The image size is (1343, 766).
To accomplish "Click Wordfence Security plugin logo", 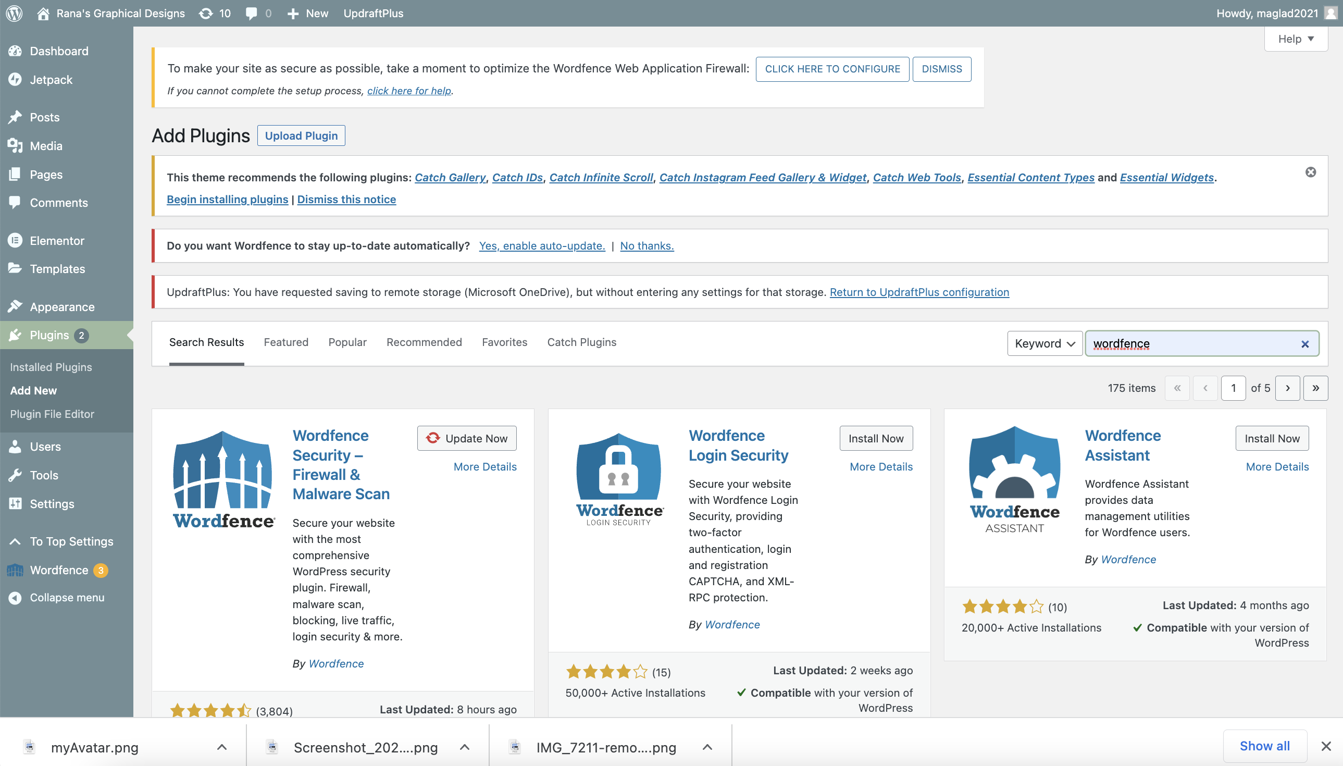I will click(223, 479).
